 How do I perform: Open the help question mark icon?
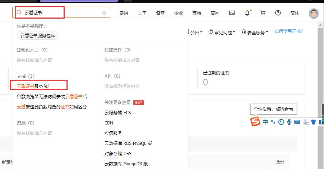[x=278, y=13]
